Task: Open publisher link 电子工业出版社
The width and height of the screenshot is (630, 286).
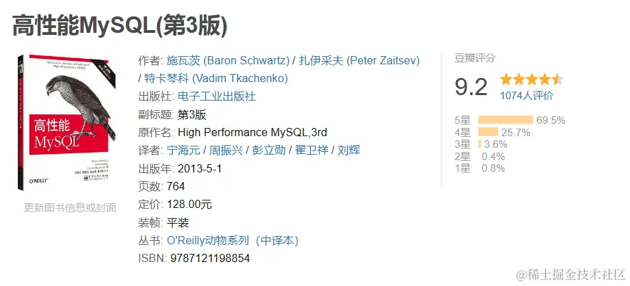Action: [x=216, y=96]
